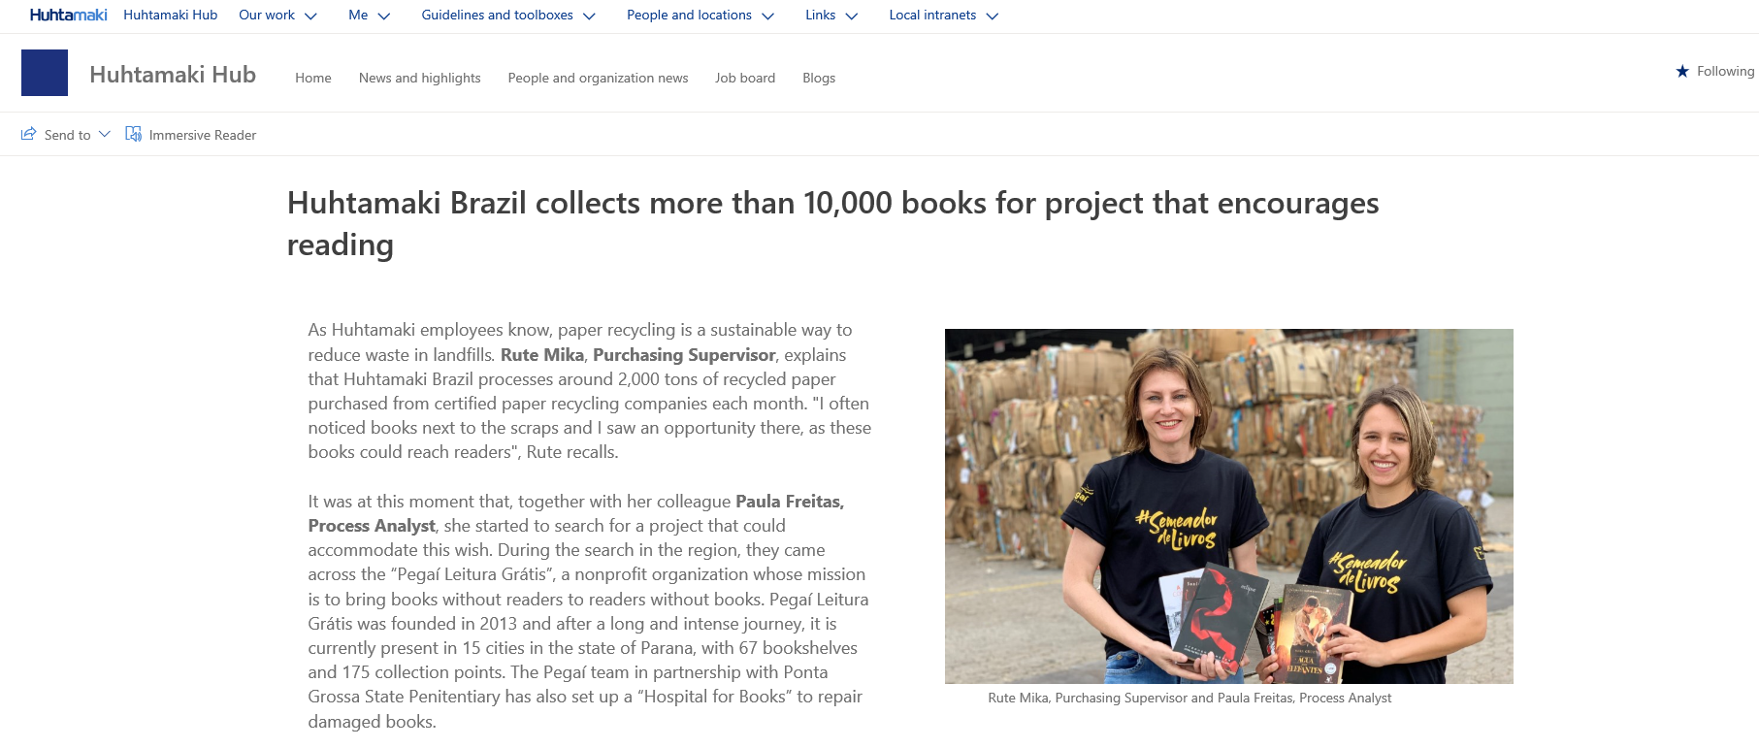Click the Send to share icon
This screenshot has width=1759, height=748.
[29, 134]
